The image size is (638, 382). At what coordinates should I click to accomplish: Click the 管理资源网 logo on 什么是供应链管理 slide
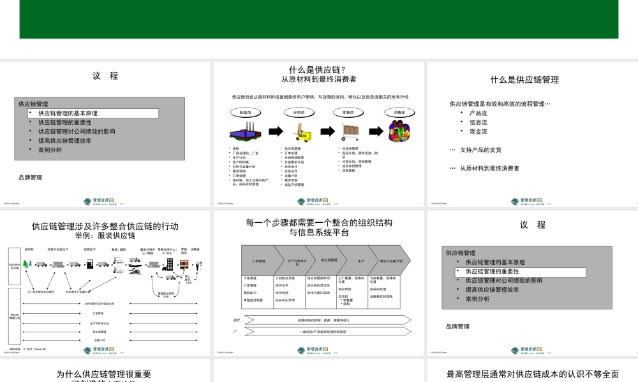pos(526,201)
